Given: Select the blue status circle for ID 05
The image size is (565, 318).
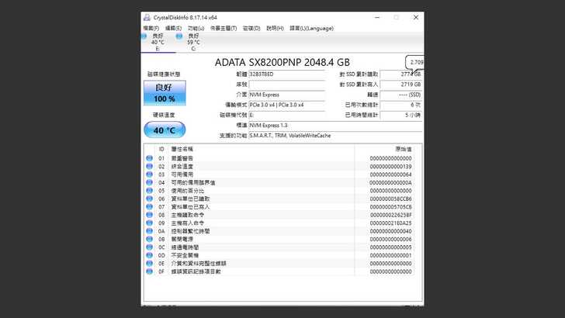Looking at the screenshot, I should 150,191.
